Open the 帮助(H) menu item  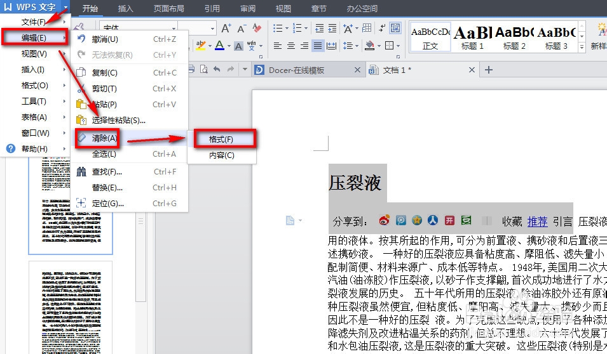click(35, 149)
